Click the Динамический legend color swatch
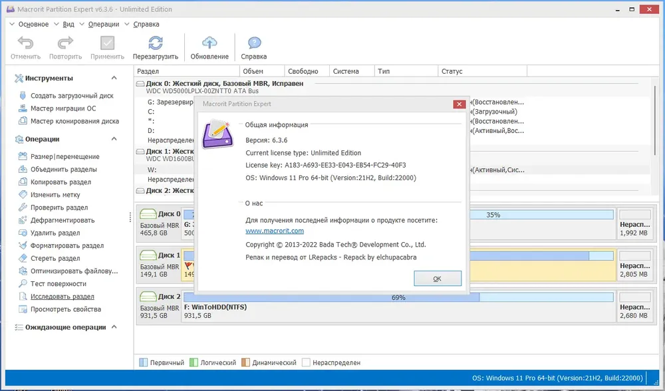Image resolution: width=665 pixels, height=391 pixels. [245, 362]
